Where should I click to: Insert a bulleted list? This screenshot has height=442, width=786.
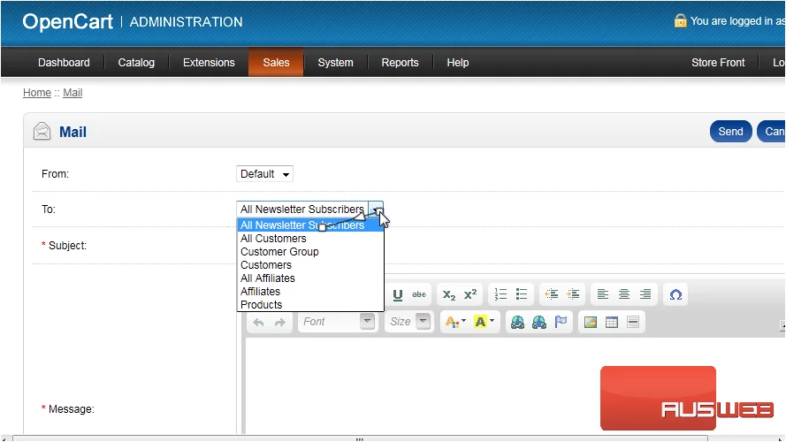[x=522, y=294]
